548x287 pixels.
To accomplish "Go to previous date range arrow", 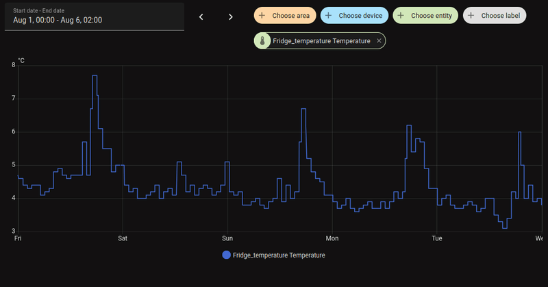I will [x=201, y=16].
